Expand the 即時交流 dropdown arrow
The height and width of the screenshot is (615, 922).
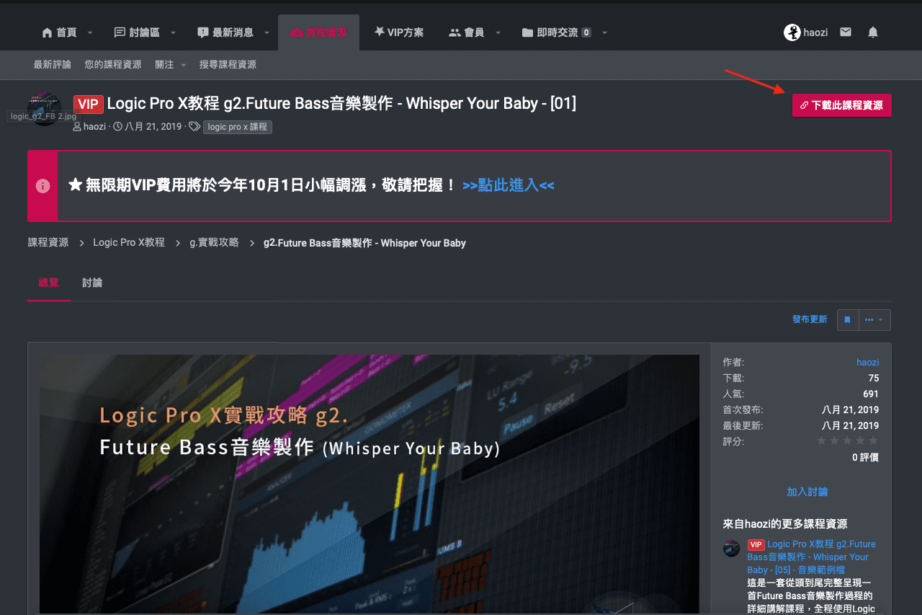click(604, 33)
